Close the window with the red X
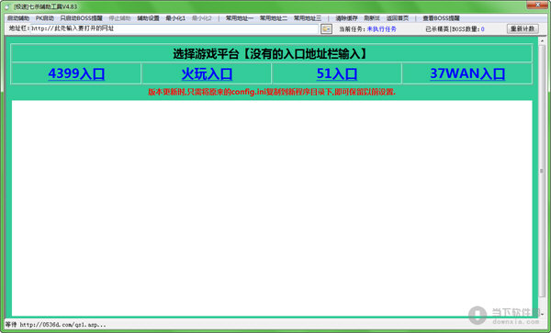Screen dimensions: 551x333 point(537,5)
